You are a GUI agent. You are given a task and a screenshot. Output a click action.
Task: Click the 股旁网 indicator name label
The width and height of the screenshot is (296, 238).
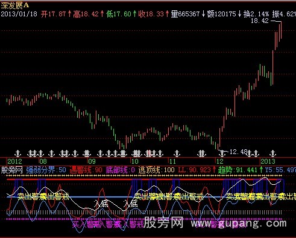point(11,170)
